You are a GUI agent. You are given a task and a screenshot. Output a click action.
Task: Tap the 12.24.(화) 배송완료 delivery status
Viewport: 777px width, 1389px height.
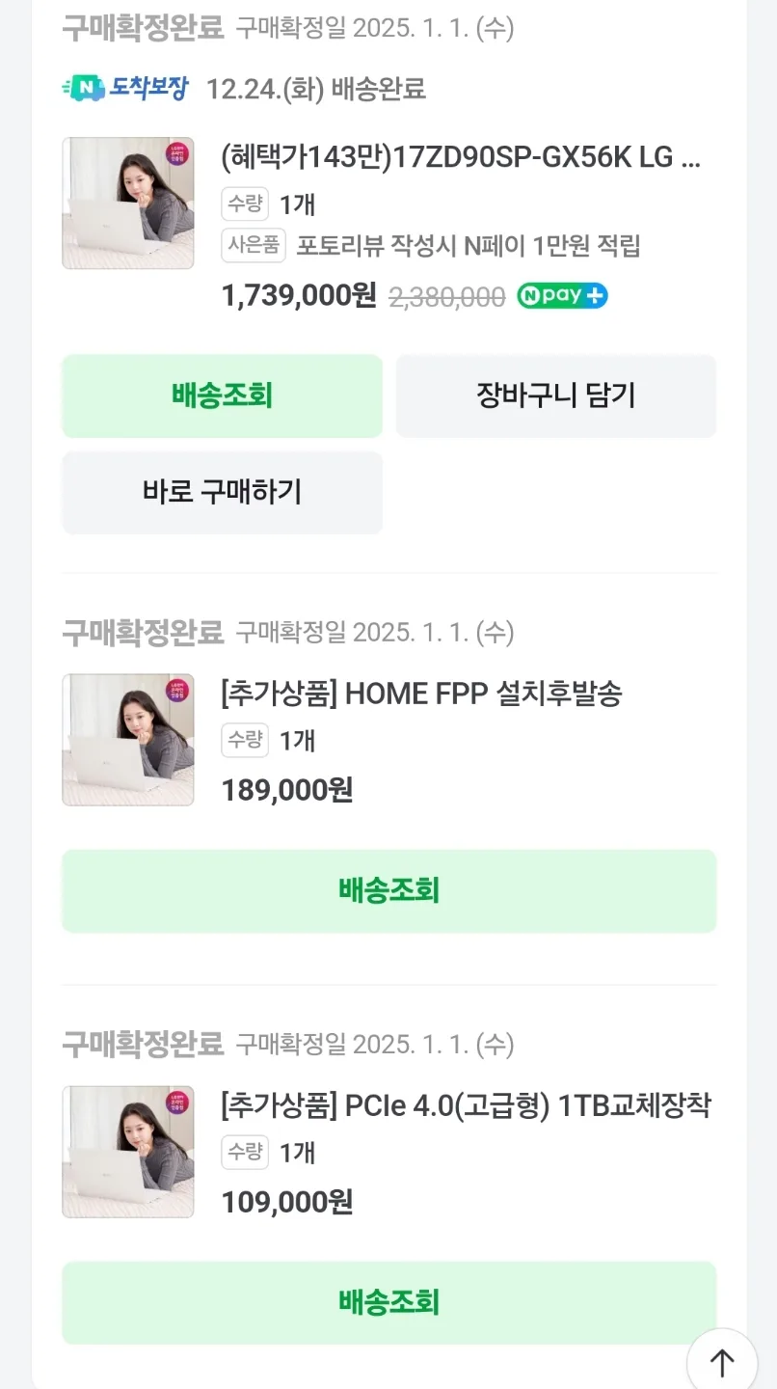(x=316, y=90)
